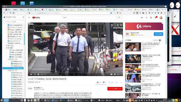
Task: Skip to next video in player
Action: pyautogui.click(x=35, y=74)
